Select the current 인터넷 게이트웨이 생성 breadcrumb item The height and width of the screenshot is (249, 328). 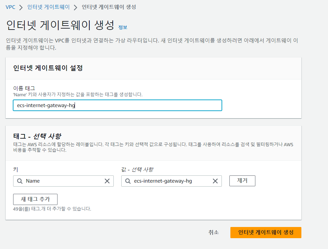[109, 7]
